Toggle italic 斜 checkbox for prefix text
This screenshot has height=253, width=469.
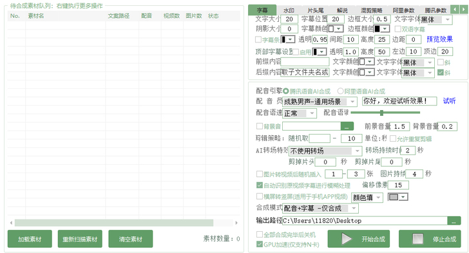click(x=440, y=62)
